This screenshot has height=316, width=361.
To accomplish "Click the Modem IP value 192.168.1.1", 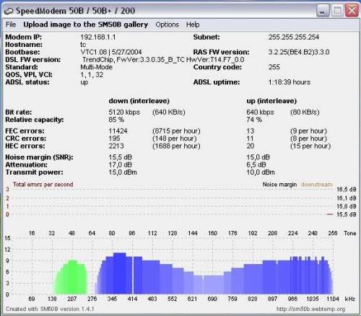I will pyautogui.click(x=98, y=38).
